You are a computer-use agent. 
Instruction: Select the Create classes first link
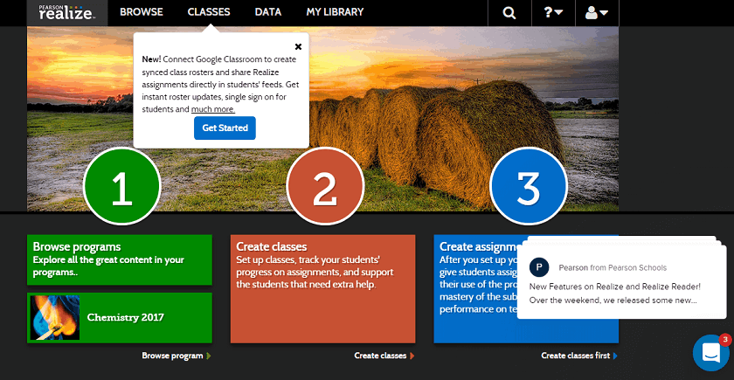coord(577,356)
